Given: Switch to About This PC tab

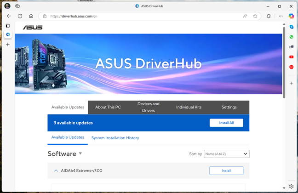Looking at the screenshot, I should [108, 107].
